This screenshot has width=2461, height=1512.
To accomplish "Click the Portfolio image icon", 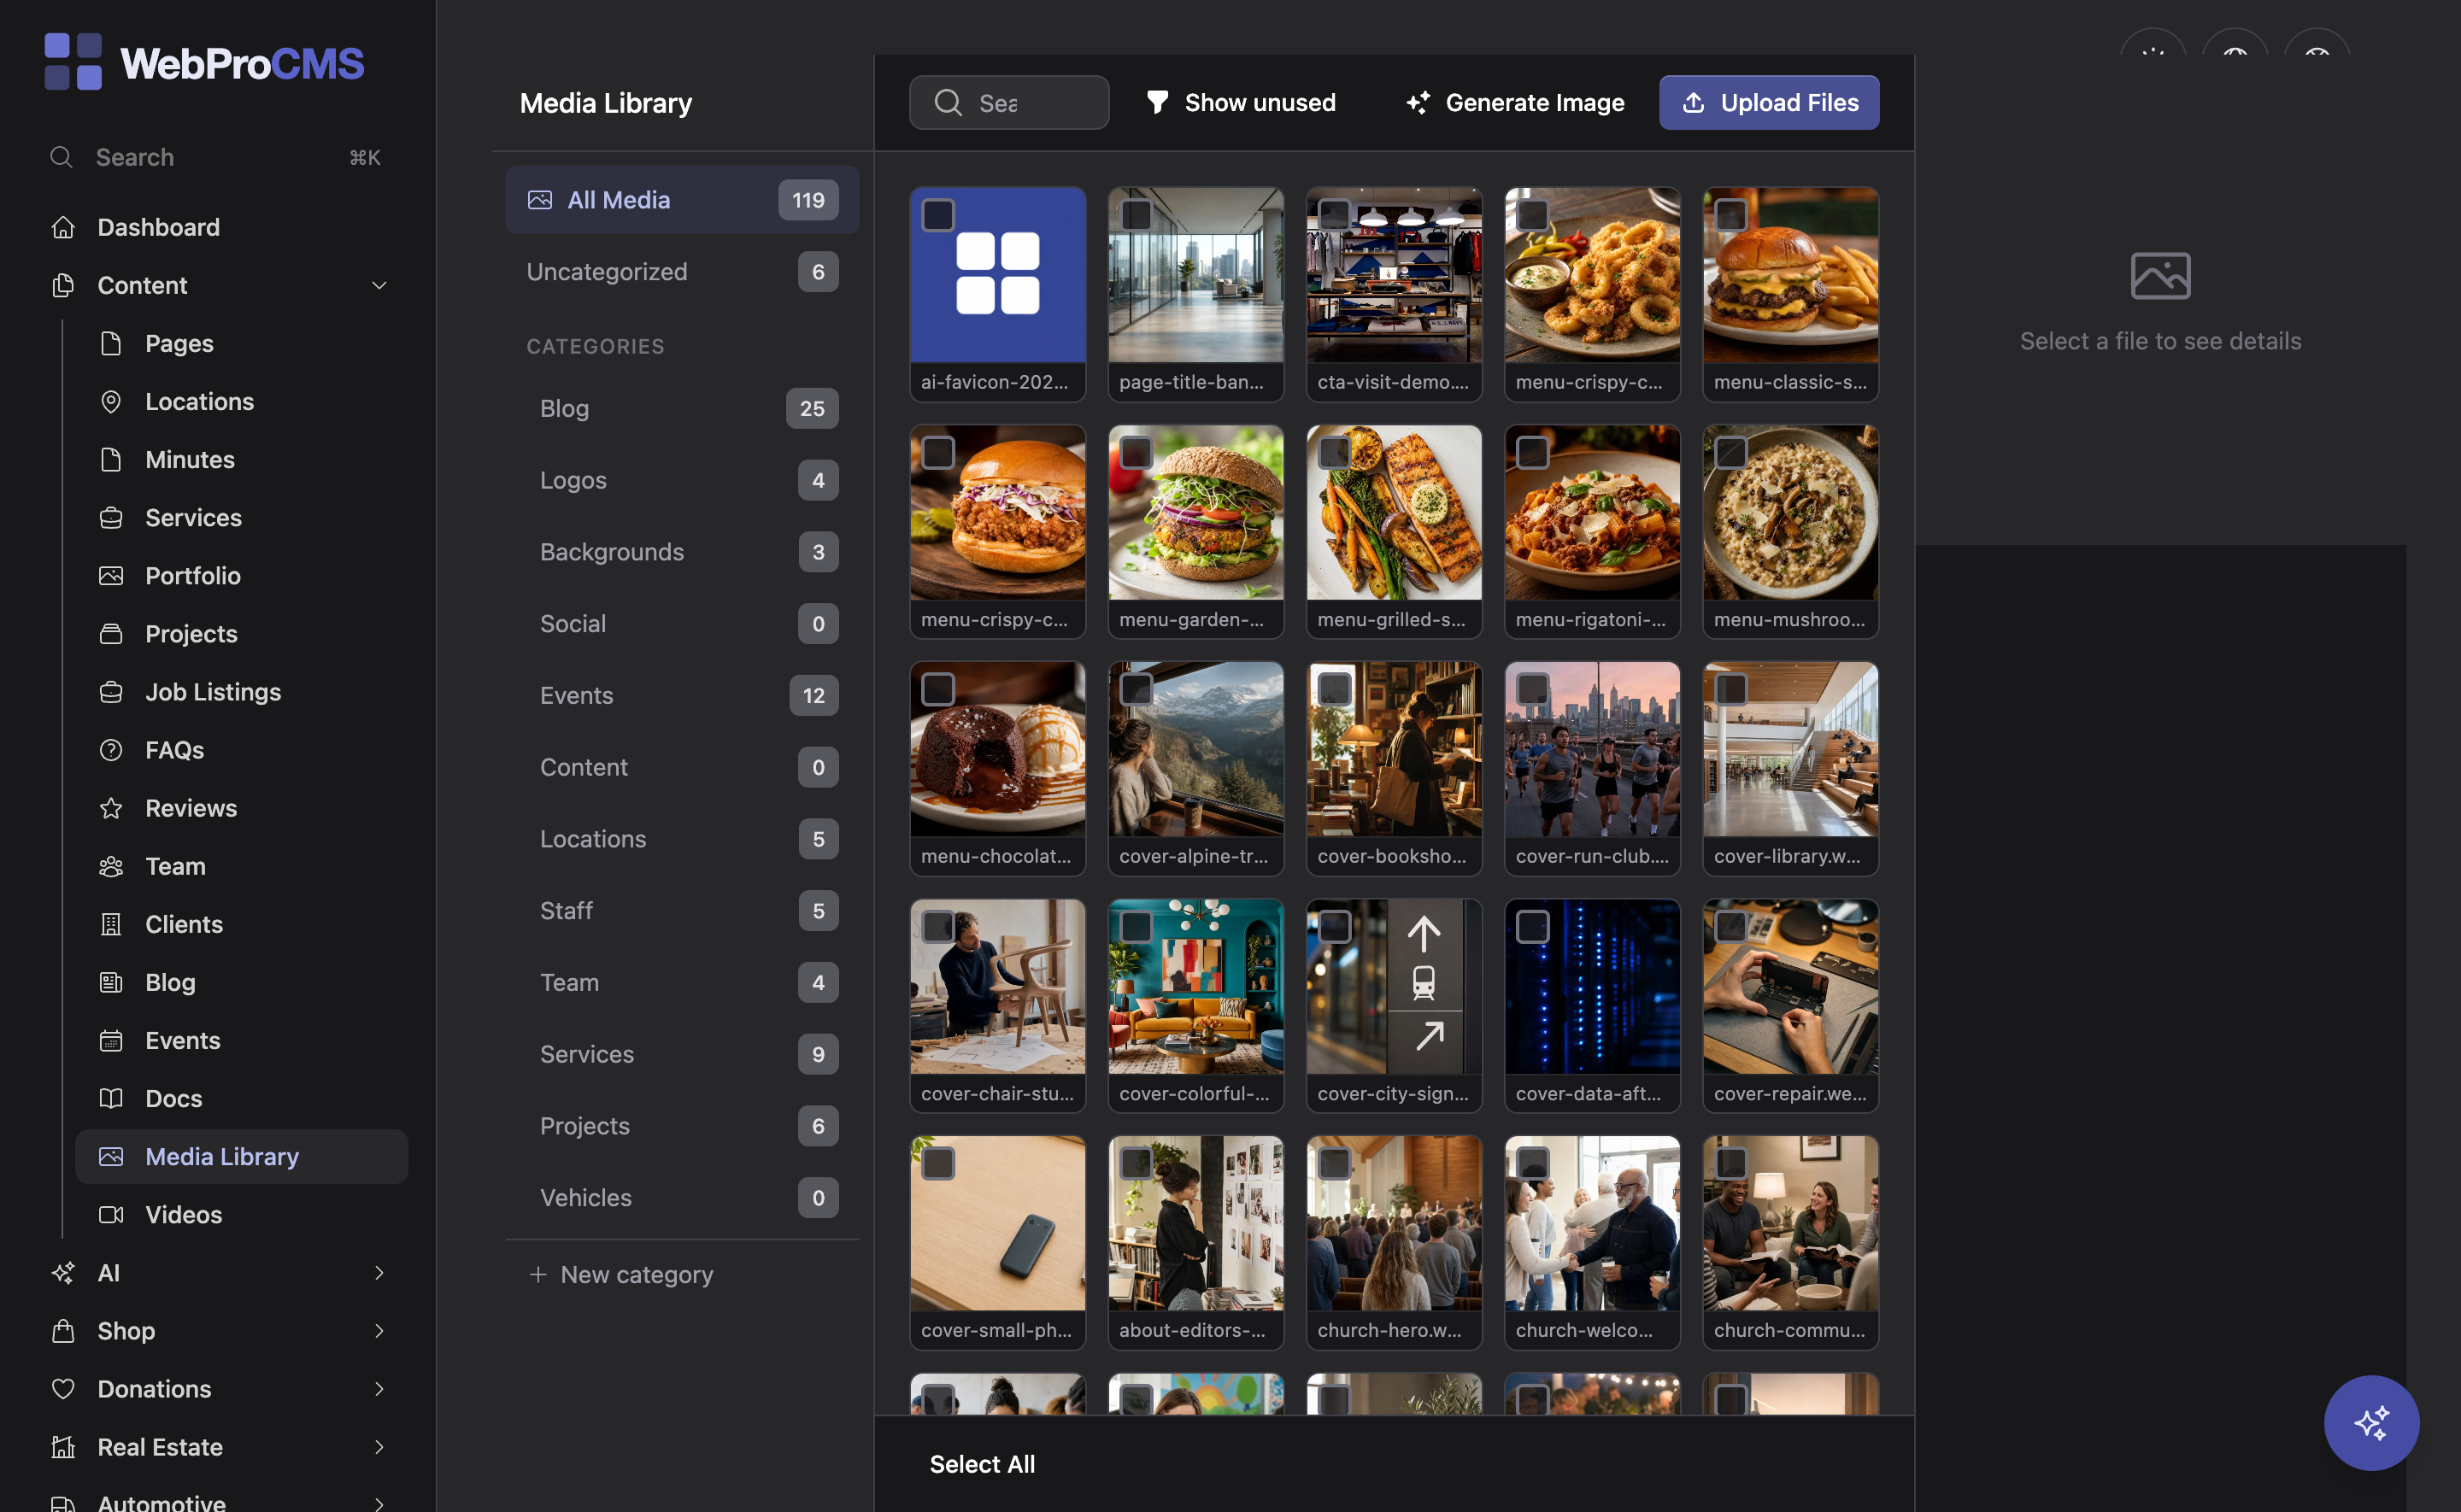I will [x=111, y=575].
